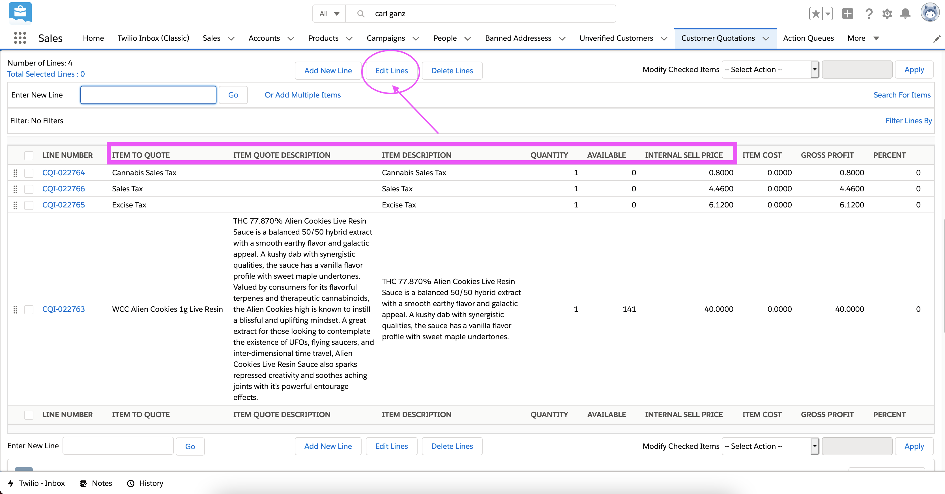This screenshot has width=945, height=494.
Task: Grab the drag handle for row CQI-022763
Action: (x=15, y=310)
